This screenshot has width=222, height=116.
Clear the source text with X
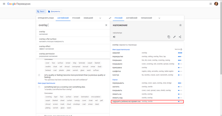[106, 25]
